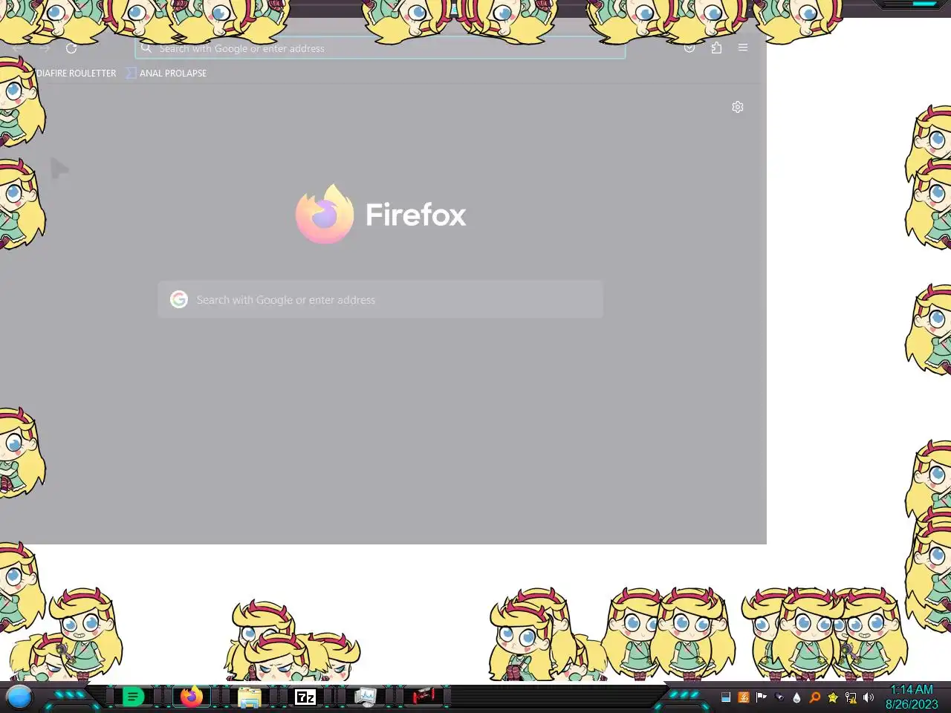The height and width of the screenshot is (713, 951).
Task: Open the system monitor taskbar icon
Action: [x=365, y=697]
